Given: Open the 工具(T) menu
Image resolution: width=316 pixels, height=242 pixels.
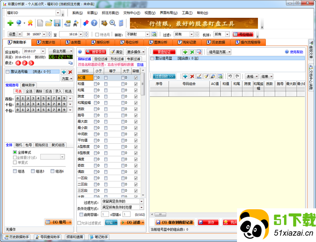Looking at the screenshot, I should pyautogui.click(x=187, y=12).
